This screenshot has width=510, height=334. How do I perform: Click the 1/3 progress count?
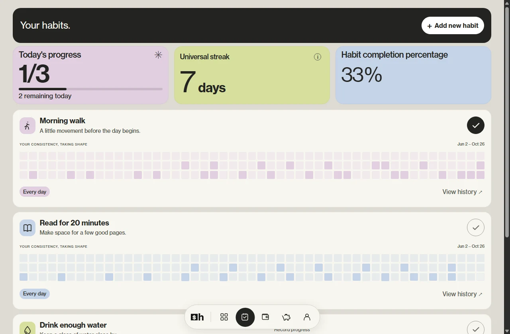click(34, 74)
